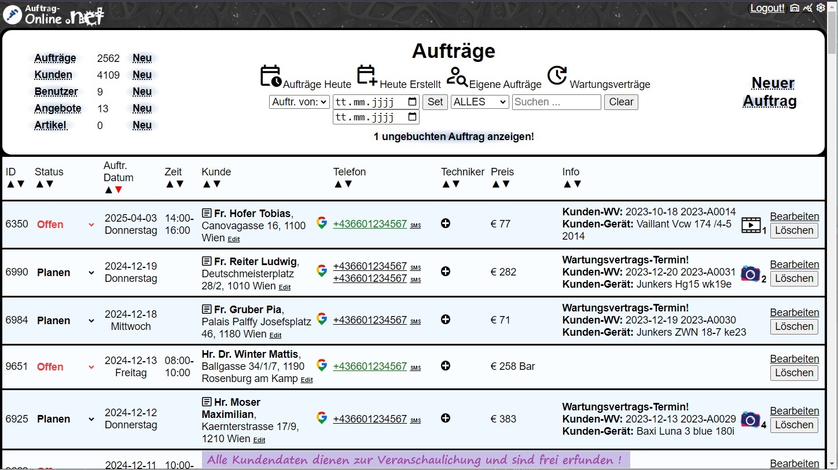Sort Auftr. Datum descending with red arrow
838x470 pixels.
pyautogui.click(x=119, y=190)
